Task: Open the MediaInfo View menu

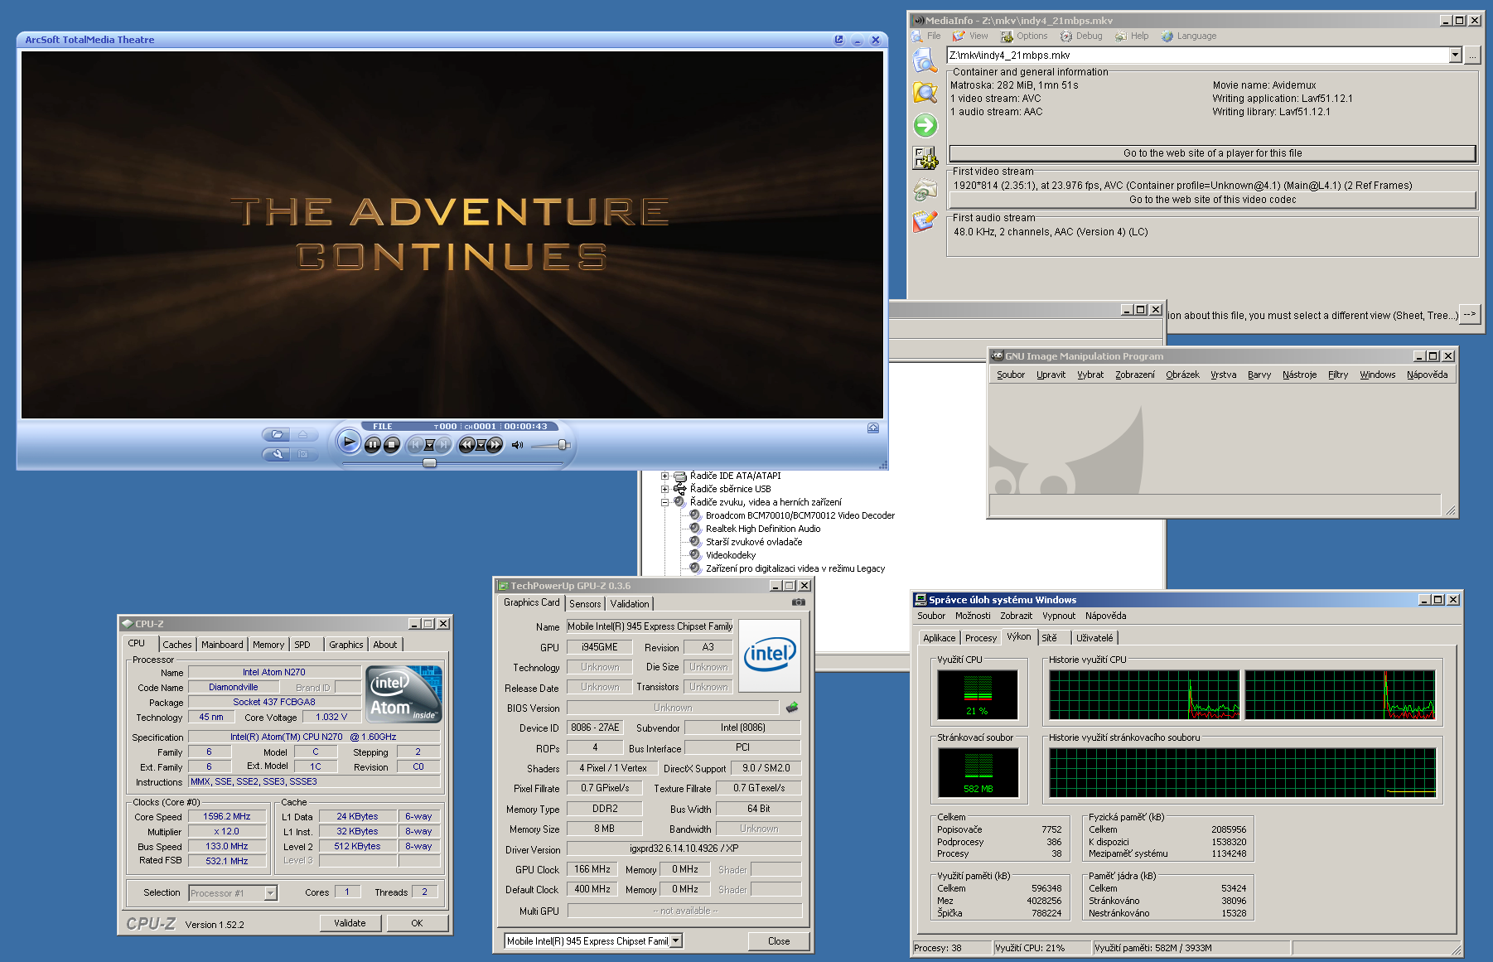Action: 970,36
